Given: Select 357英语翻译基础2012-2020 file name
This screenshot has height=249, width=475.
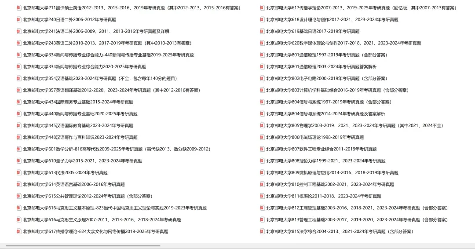Looking at the screenshot, I should pyautogui.click(x=111, y=90).
